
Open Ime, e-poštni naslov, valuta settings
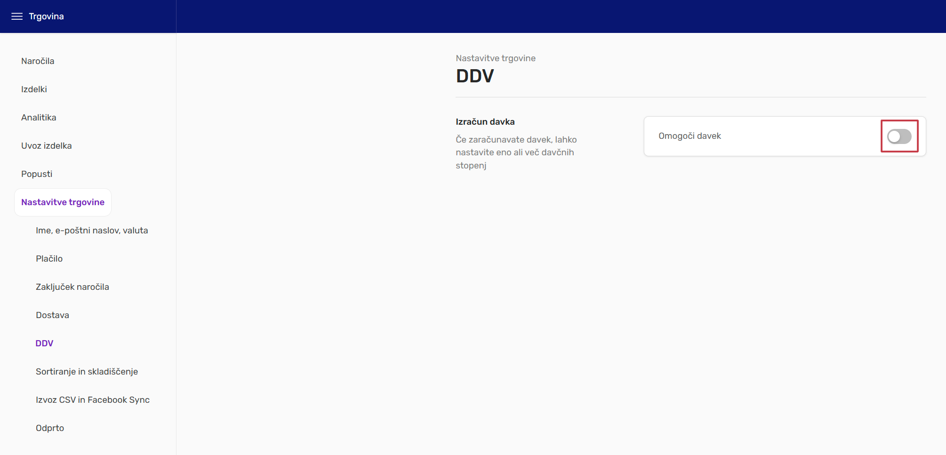tap(92, 231)
